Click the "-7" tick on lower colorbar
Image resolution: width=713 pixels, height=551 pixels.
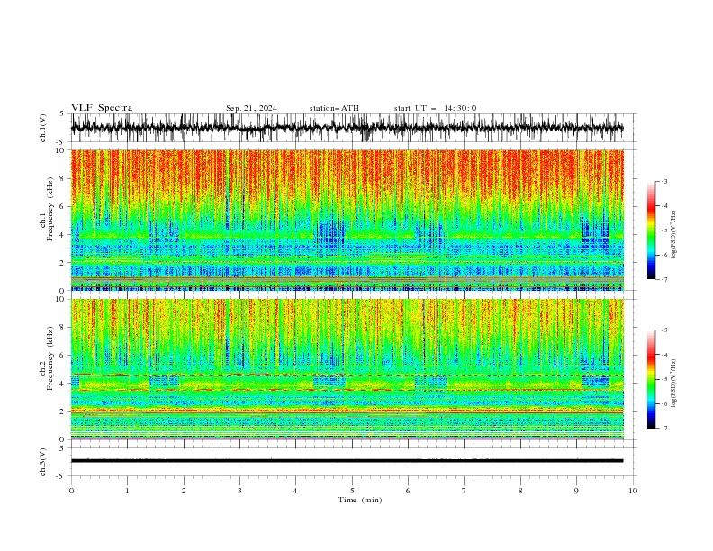(663, 429)
